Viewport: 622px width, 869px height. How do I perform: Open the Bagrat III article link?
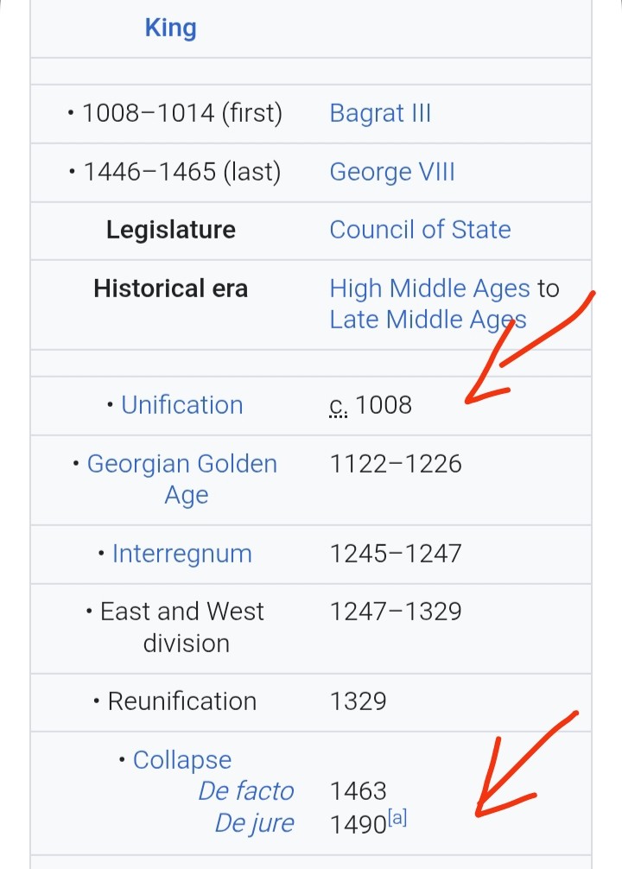point(380,113)
